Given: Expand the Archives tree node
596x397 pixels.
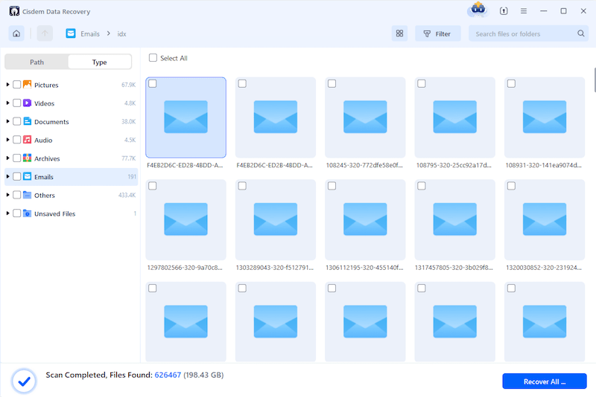Looking at the screenshot, I should click(x=7, y=158).
